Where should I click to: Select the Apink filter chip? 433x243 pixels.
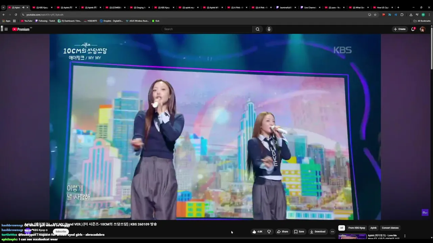click(373, 228)
